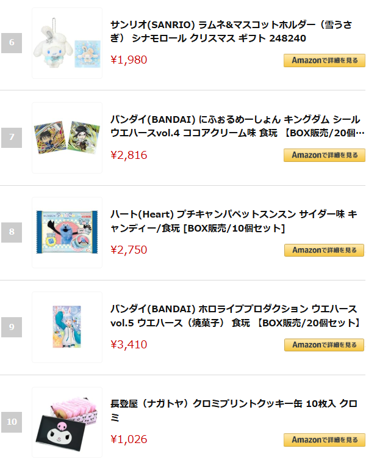Click the ホロライブプロダクション ウエハース vol.5 title
366x462 pixels.
[235, 316]
